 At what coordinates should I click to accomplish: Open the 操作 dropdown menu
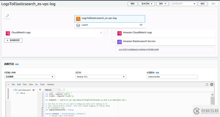[162, 4]
